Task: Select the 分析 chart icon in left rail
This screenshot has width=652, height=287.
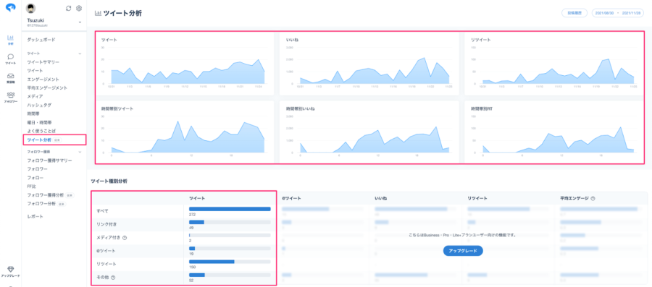Action: [10, 40]
